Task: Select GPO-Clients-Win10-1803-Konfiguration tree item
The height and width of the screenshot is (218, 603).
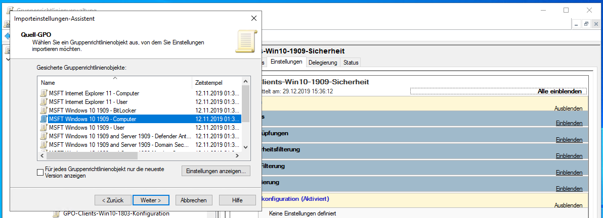Action: pyautogui.click(x=116, y=213)
